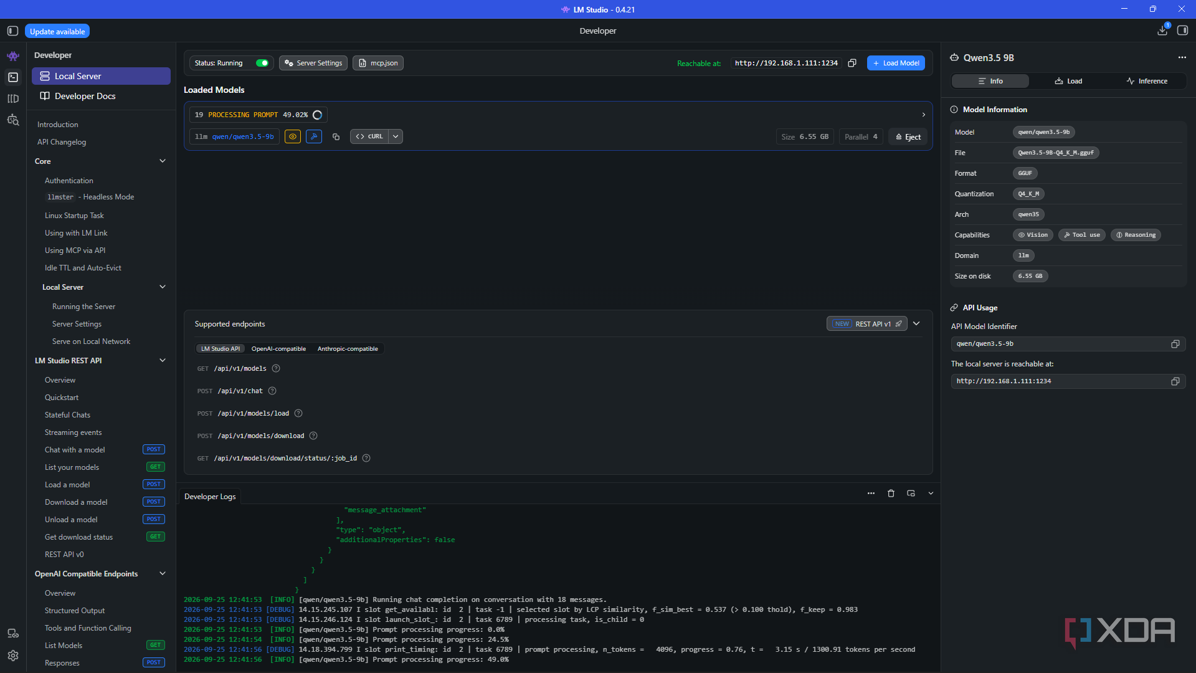Screen dimensions: 1196x673
Task: Click the Load Model button
Action: click(896, 63)
